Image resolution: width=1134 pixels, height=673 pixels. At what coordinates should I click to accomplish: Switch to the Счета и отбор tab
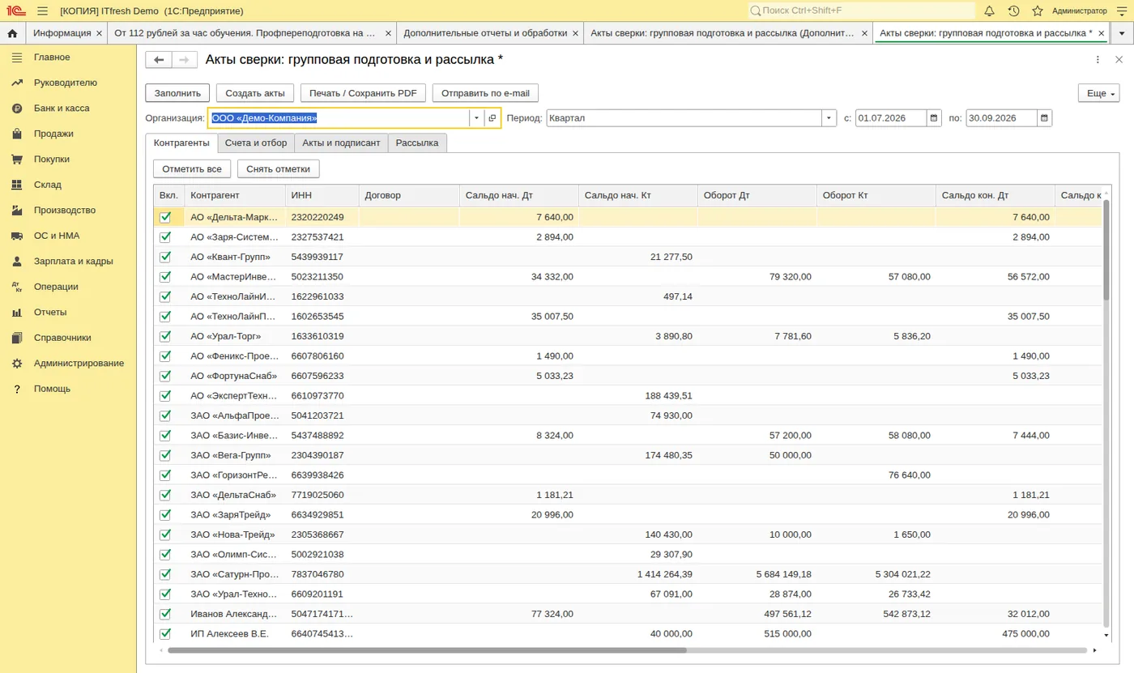click(x=256, y=143)
